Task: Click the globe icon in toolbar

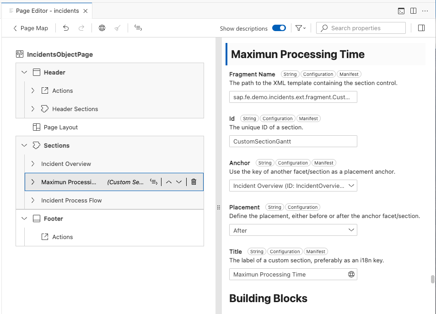Action: click(x=102, y=28)
